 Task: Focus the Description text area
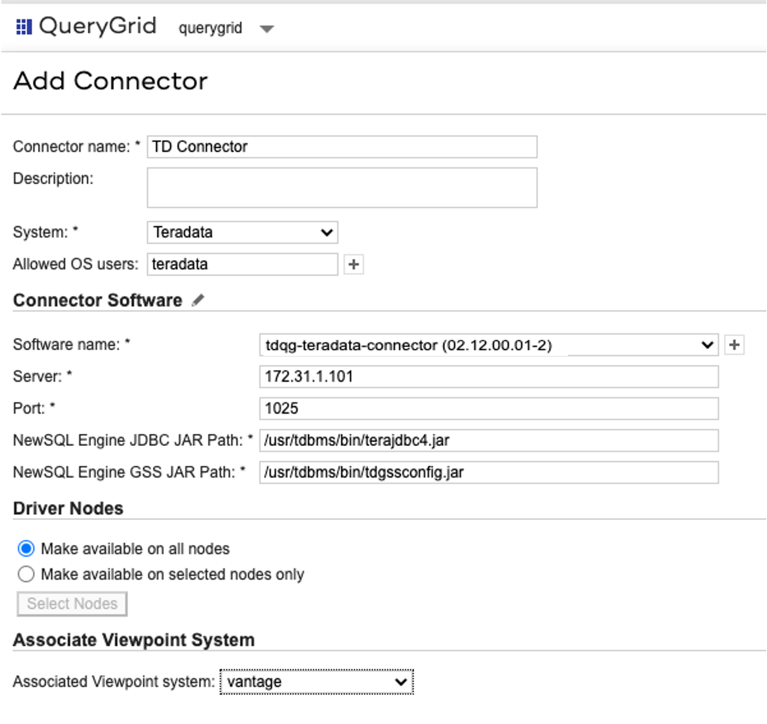[342, 188]
